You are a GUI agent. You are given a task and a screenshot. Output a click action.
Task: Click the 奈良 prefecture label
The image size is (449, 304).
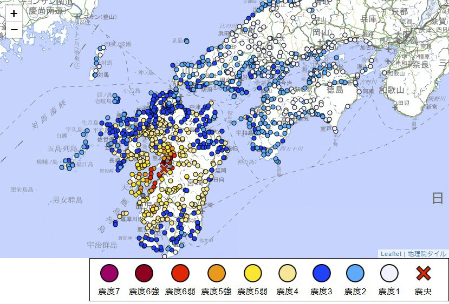(x=420, y=64)
